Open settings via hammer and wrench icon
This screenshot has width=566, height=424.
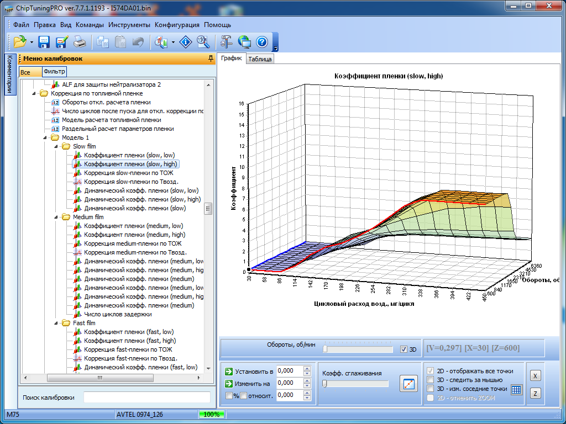(226, 41)
